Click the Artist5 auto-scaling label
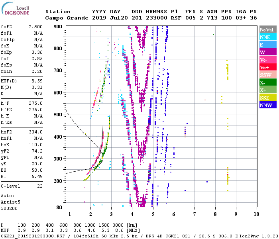The height and width of the screenshot is (239, 279). click(x=10, y=202)
